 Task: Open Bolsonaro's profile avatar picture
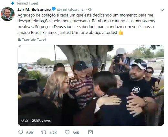point(7,14)
